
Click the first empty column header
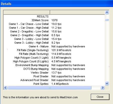click(27, 12)
